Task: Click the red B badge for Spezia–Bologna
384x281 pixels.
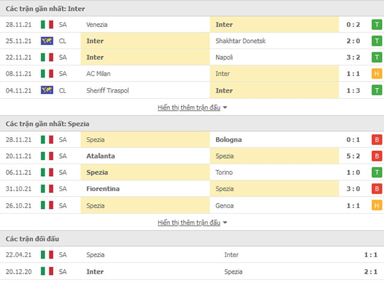Action: pos(377,140)
